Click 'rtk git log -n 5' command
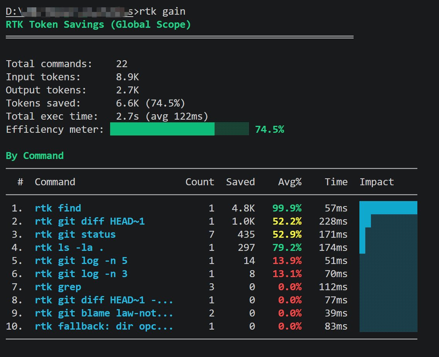439x357 pixels. click(x=81, y=261)
